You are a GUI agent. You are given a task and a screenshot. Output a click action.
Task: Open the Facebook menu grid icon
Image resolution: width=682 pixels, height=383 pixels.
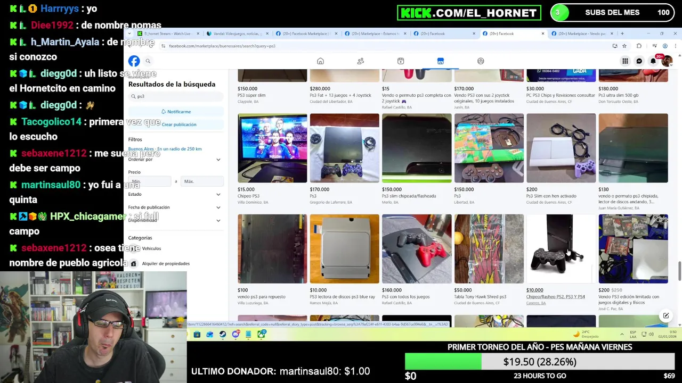[625, 61]
